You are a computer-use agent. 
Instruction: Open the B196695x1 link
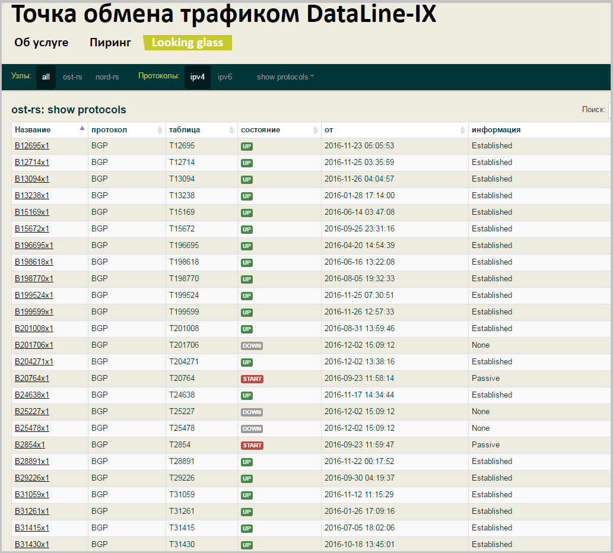pyautogui.click(x=34, y=246)
